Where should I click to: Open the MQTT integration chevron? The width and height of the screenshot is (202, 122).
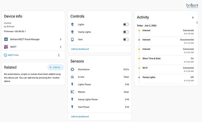(61, 47)
